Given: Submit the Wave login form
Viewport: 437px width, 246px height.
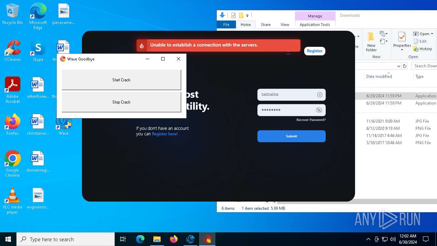Looking at the screenshot, I should [x=291, y=136].
